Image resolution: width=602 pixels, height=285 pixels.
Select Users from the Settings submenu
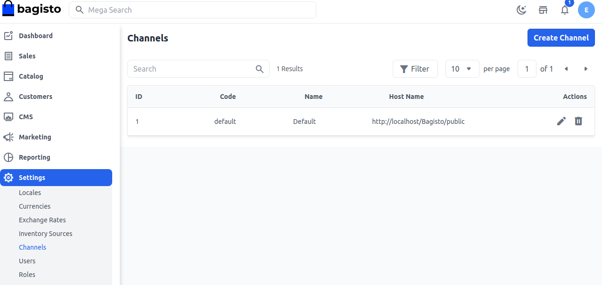coord(27,261)
